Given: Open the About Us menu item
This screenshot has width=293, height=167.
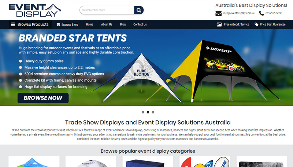Looking at the screenshot, I should 107,25.
